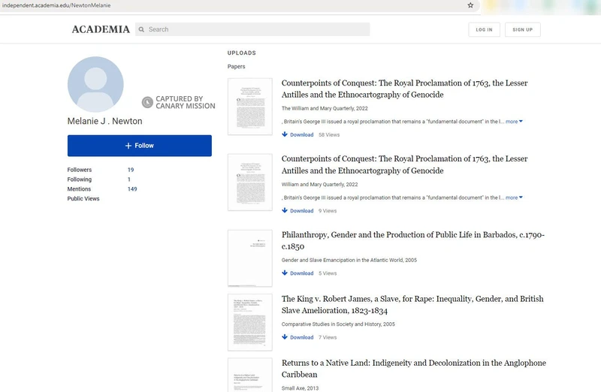This screenshot has width=601, height=392.
Task: Select the Papers section label
Action: [x=236, y=66]
